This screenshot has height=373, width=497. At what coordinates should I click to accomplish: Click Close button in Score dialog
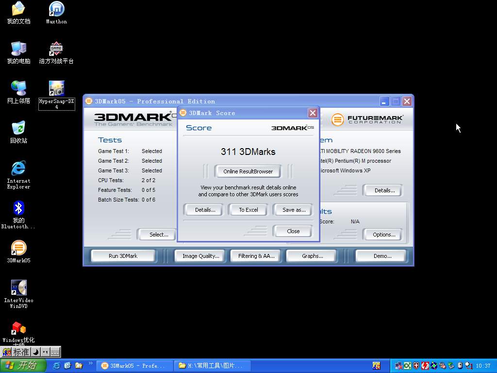pyautogui.click(x=293, y=231)
